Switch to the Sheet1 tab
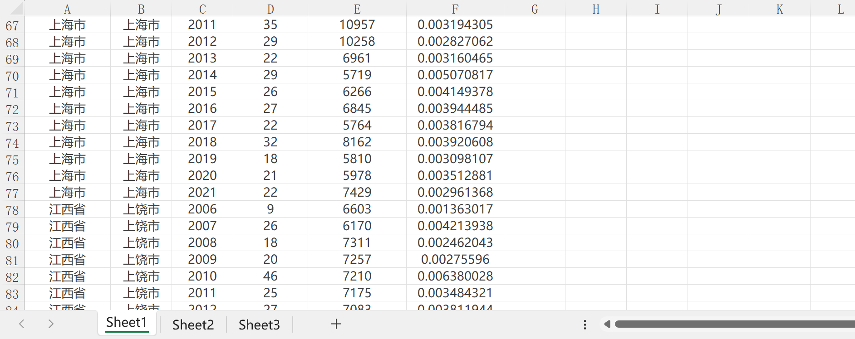This screenshot has height=339, width=855. coord(127,323)
